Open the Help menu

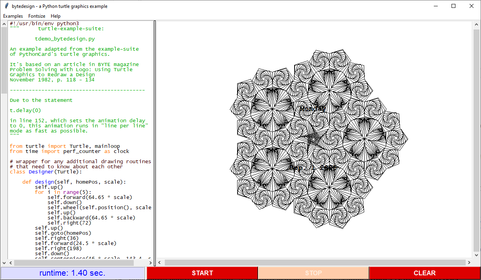55,16
